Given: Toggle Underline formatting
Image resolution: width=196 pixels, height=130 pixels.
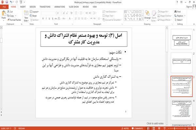Looking at the screenshot, I should point(49,19).
